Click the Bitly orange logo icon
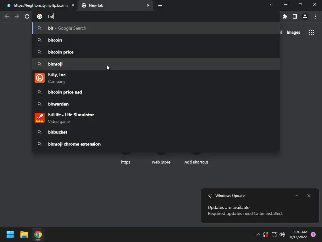 pos(39,78)
